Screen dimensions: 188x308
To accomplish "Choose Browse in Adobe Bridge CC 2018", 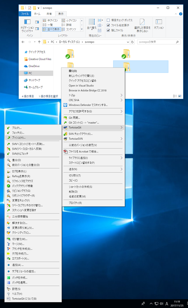I will coord(88,91).
